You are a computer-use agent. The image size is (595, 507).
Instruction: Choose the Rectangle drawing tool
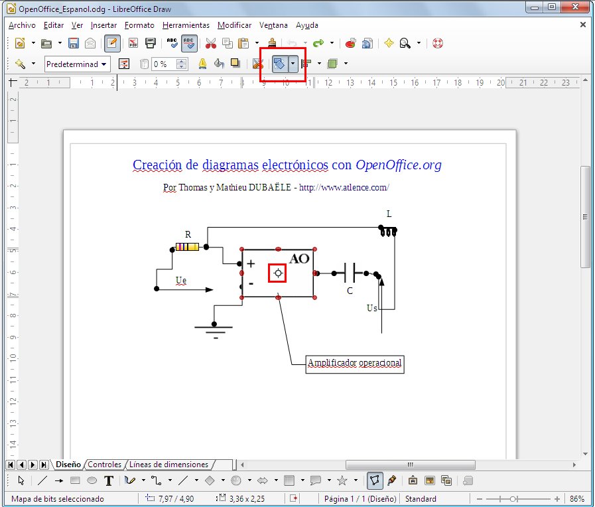(75, 481)
